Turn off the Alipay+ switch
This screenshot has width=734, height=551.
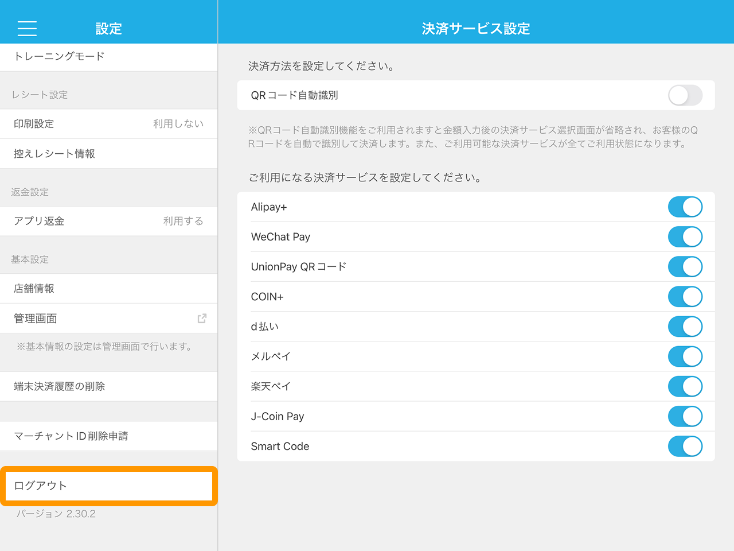685,207
